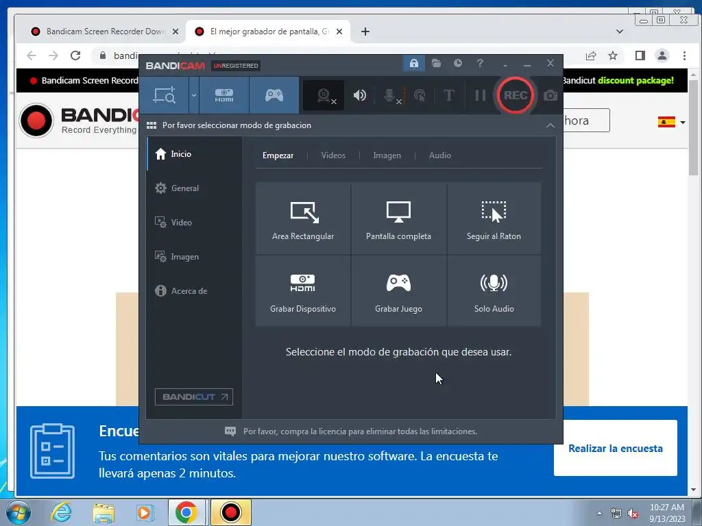Click the muted volume tray icon
Viewport: 702px width, 526px height.
633,514
